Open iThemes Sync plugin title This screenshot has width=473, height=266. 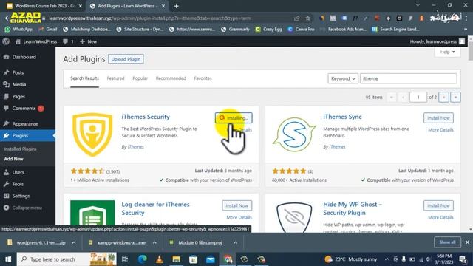tap(342, 117)
